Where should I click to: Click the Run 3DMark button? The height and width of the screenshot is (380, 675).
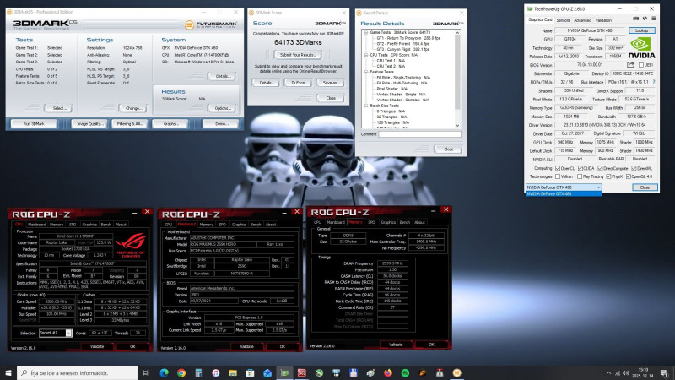coord(34,123)
